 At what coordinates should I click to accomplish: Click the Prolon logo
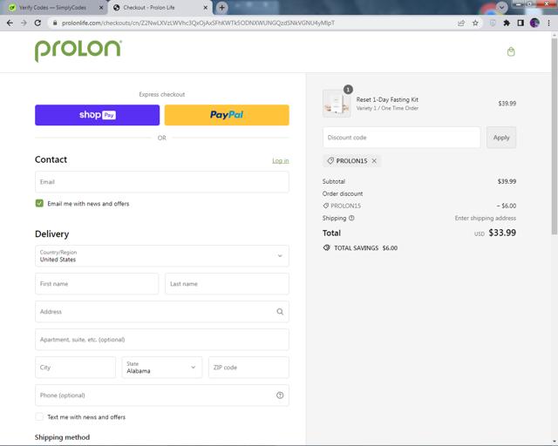78,51
